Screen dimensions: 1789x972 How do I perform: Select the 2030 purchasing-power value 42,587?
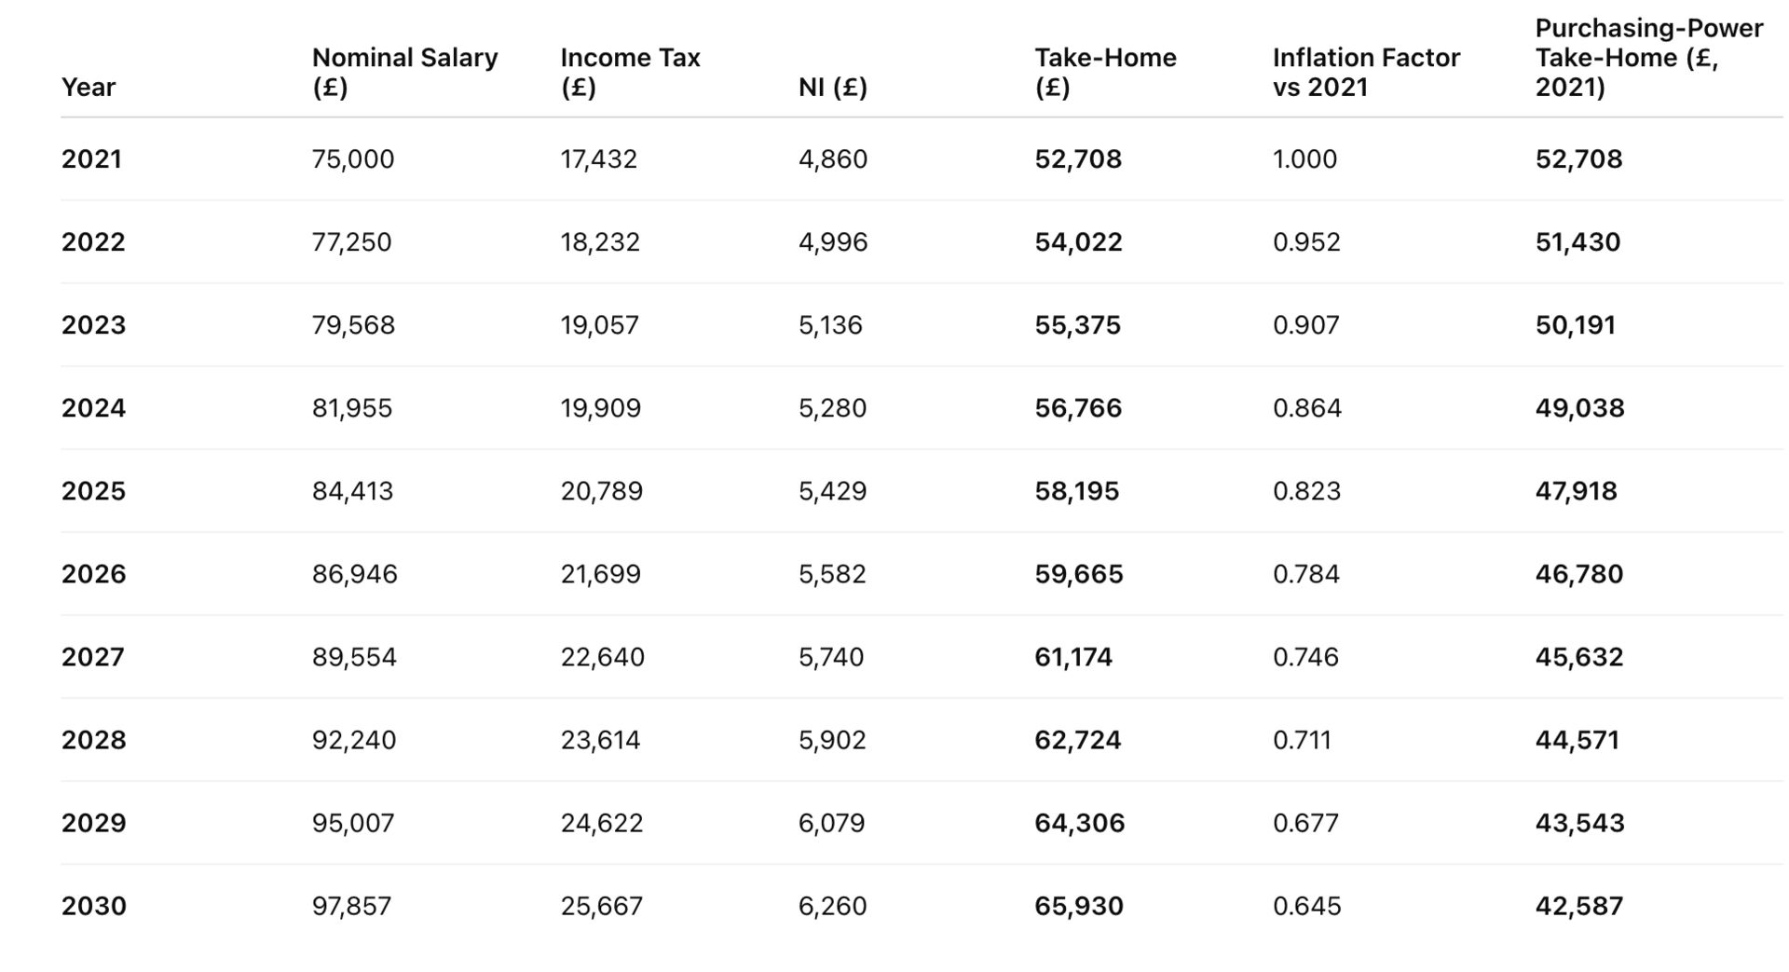(x=1578, y=906)
